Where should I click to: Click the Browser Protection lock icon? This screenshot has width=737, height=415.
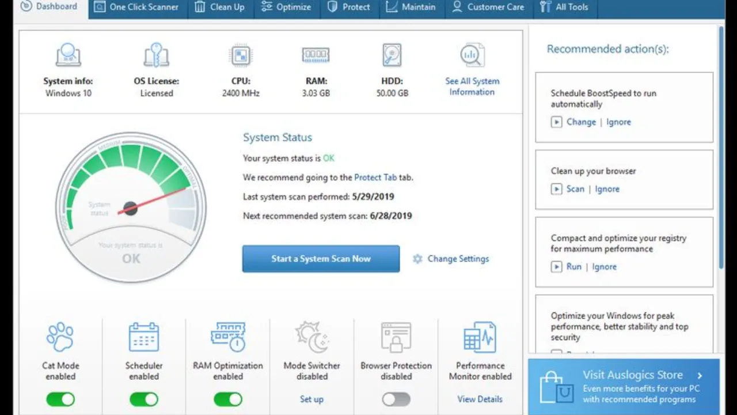[396, 338]
